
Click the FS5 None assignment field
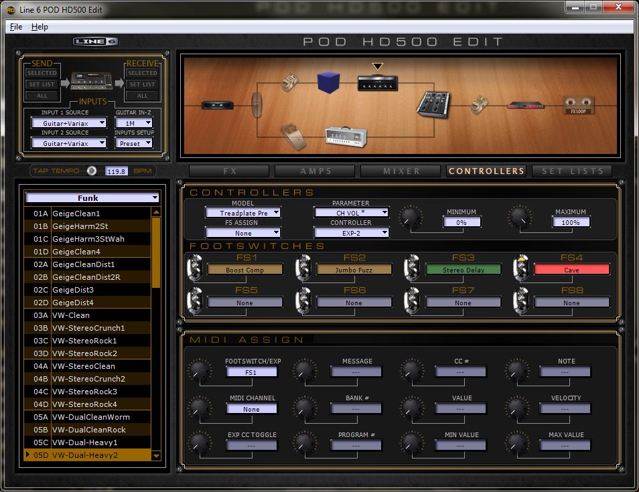pyautogui.click(x=245, y=303)
